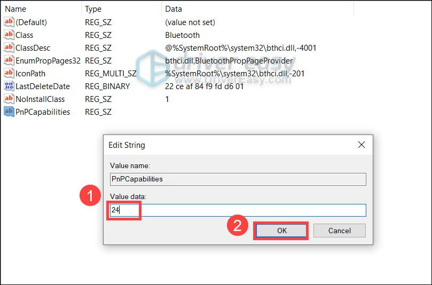Click the IconPath multi-string icon
Viewport: 432px width, 285px height.
pos(9,73)
